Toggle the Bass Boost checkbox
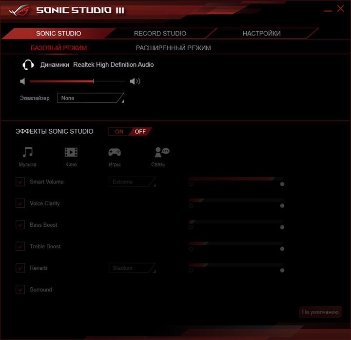 point(20,225)
